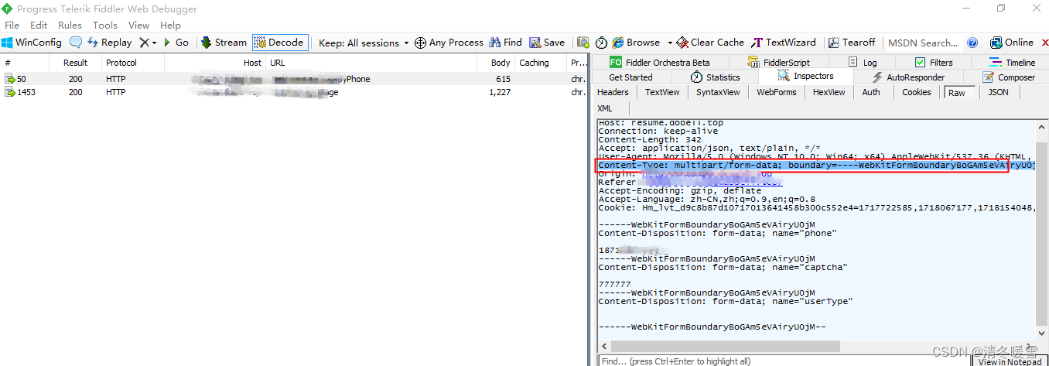Click View in Notepad button
This screenshot has width=1049, height=366.
click(1010, 361)
